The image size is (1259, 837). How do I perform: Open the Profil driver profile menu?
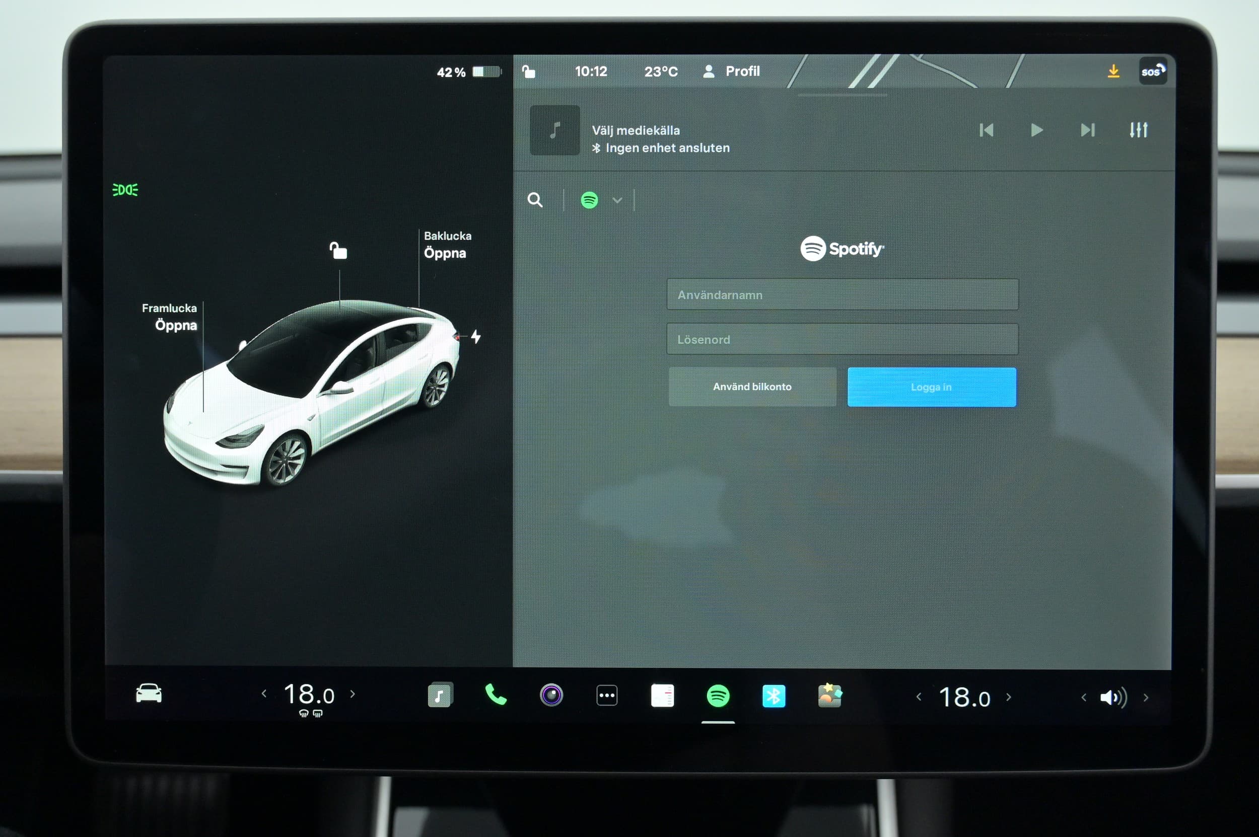[x=731, y=71]
